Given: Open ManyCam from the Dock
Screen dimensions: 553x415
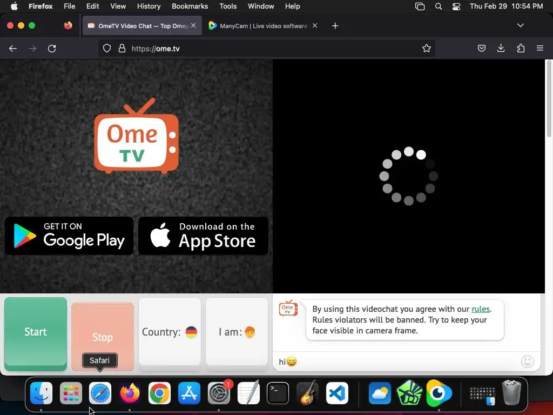Looking at the screenshot, I should point(439,393).
